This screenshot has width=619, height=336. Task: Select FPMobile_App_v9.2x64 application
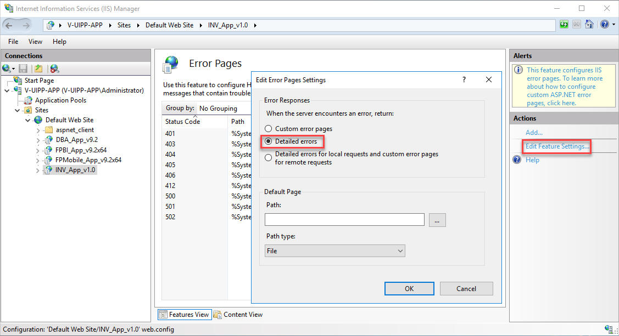(x=88, y=160)
